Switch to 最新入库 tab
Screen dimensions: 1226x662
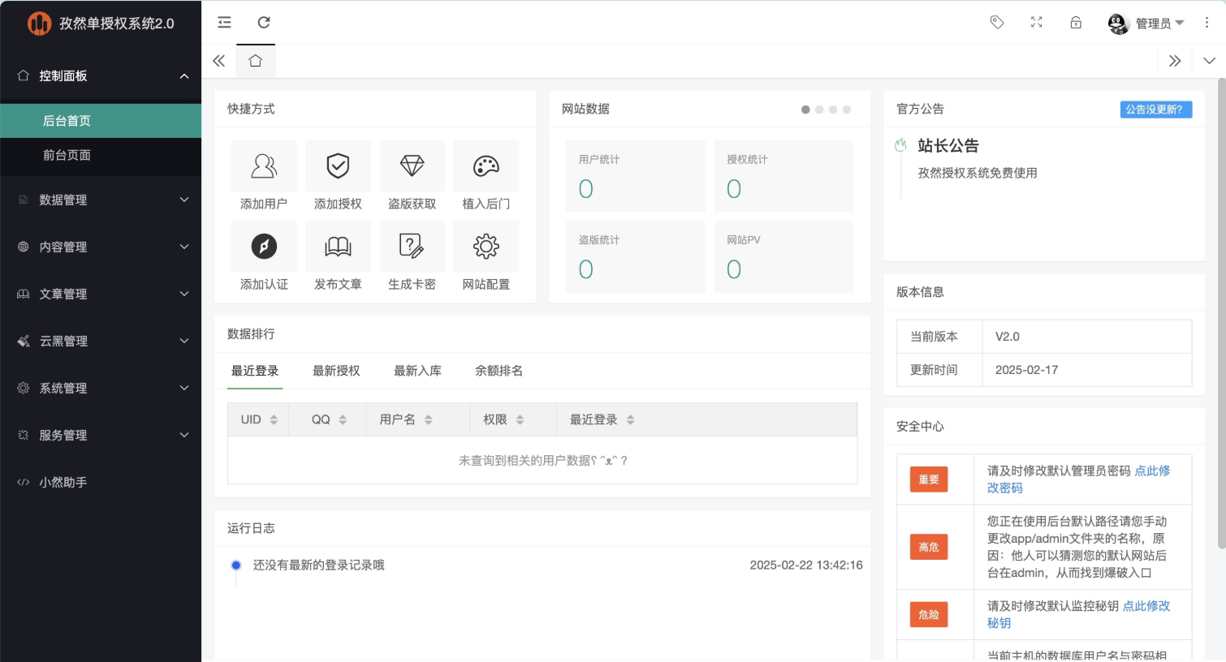click(417, 371)
